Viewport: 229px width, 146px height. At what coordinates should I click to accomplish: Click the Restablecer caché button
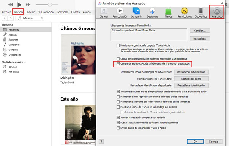click(191, 79)
